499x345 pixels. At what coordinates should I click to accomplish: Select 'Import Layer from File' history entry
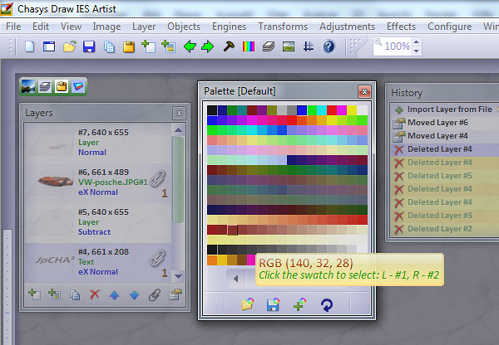pyautogui.click(x=451, y=109)
